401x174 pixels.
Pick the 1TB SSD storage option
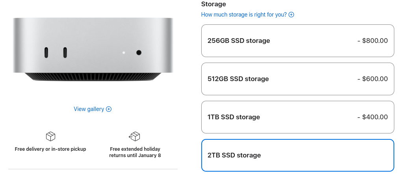tap(297, 117)
